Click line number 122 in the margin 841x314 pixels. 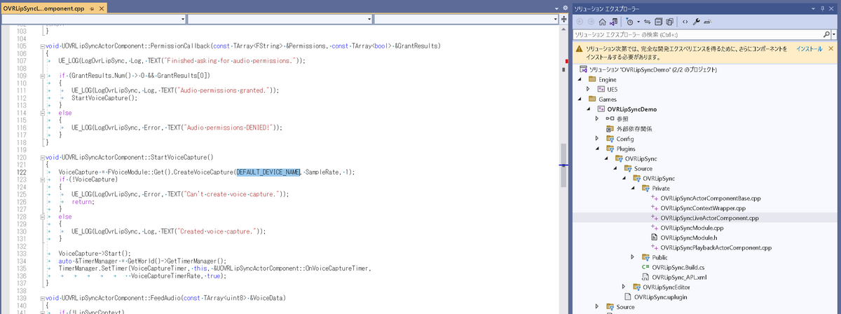coord(20,172)
